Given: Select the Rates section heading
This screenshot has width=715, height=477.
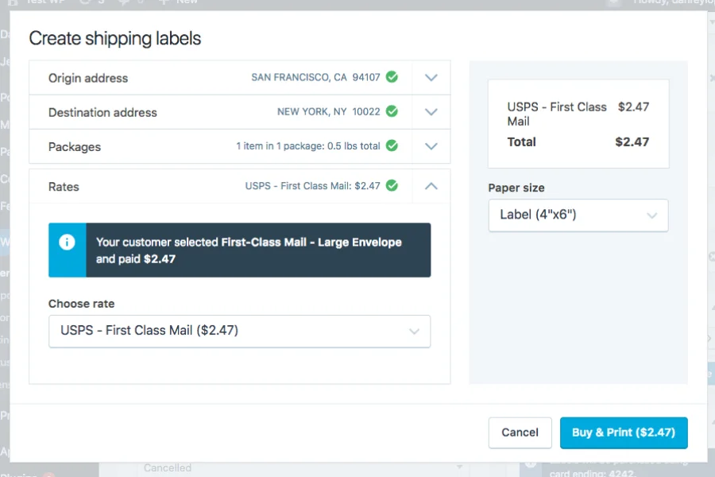Looking at the screenshot, I should pos(64,186).
